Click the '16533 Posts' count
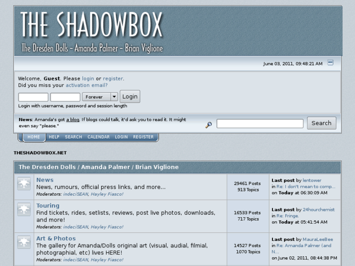The height and width of the screenshot is (266, 355). tap(247, 213)
